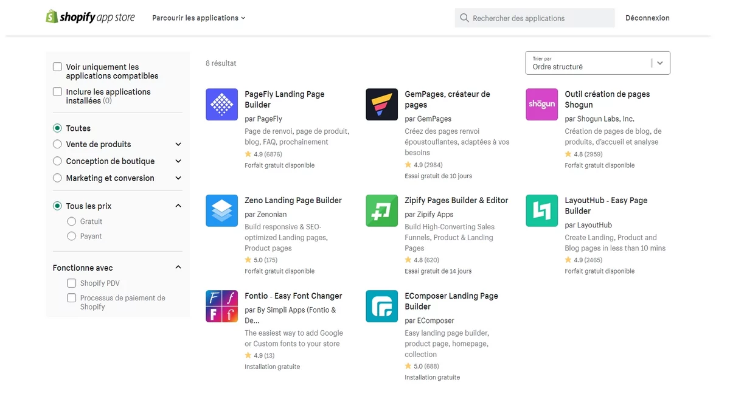Check Processus de paiement de Shopify
The height and width of the screenshot is (416, 730).
coord(72,298)
